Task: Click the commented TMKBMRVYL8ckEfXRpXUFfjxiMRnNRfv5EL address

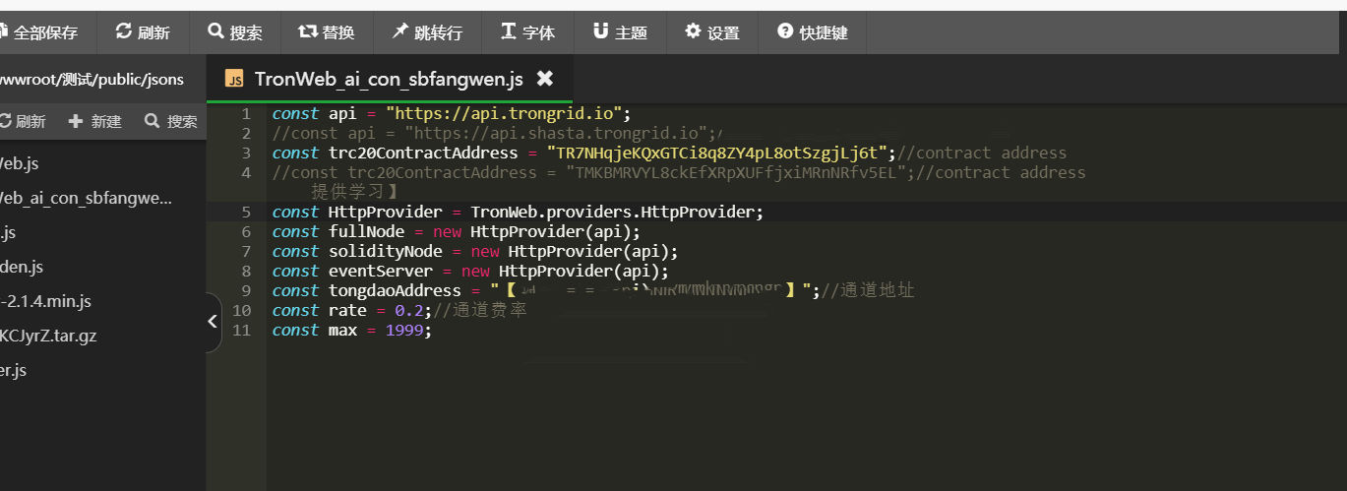Action: [x=735, y=172]
